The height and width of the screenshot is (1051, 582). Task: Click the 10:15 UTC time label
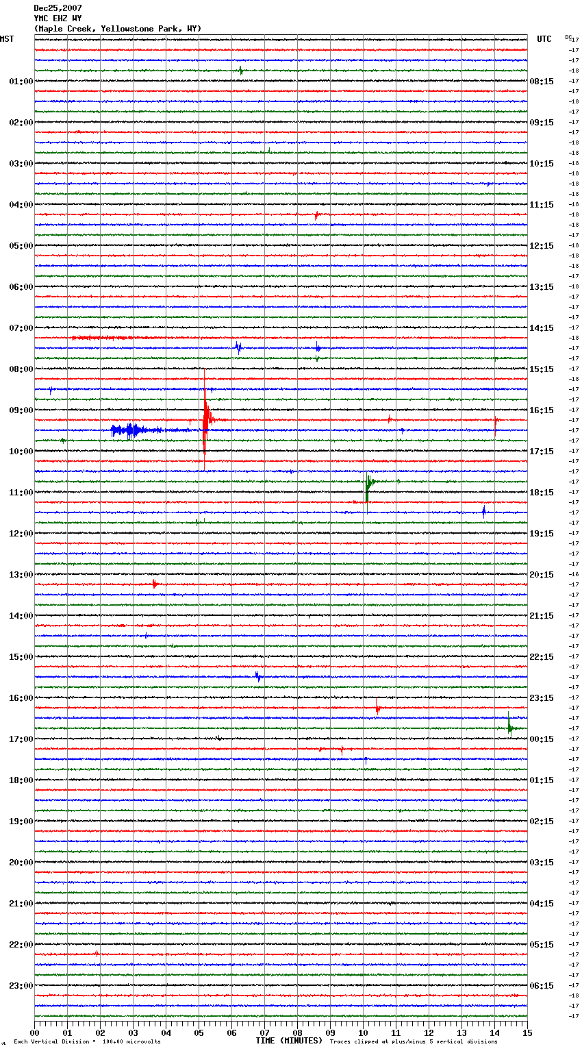click(x=542, y=164)
